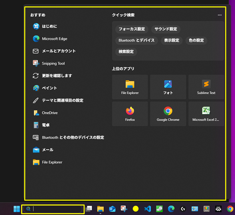Select the Bluetooth とデバイス chip
Image resolution: width=235 pixels, height=215 pixels.
click(x=136, y=40)
